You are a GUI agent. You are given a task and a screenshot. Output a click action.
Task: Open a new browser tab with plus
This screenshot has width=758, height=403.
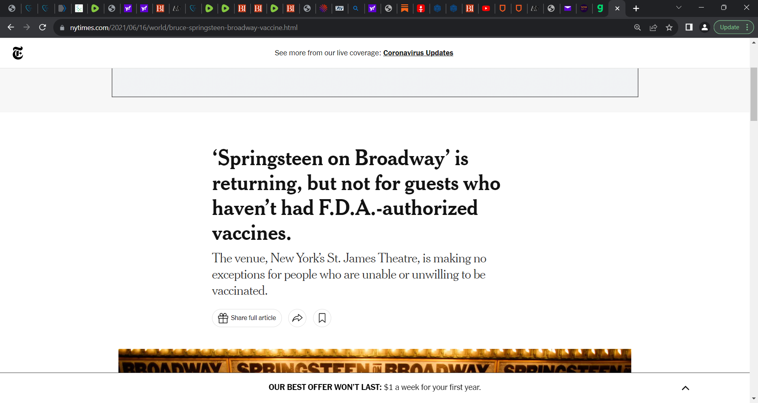click(636, 8)
